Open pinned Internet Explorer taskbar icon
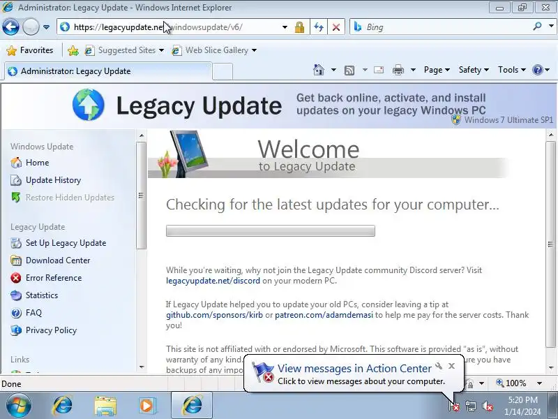The width and height of the screenshot is (558, 419). (63, 406)
